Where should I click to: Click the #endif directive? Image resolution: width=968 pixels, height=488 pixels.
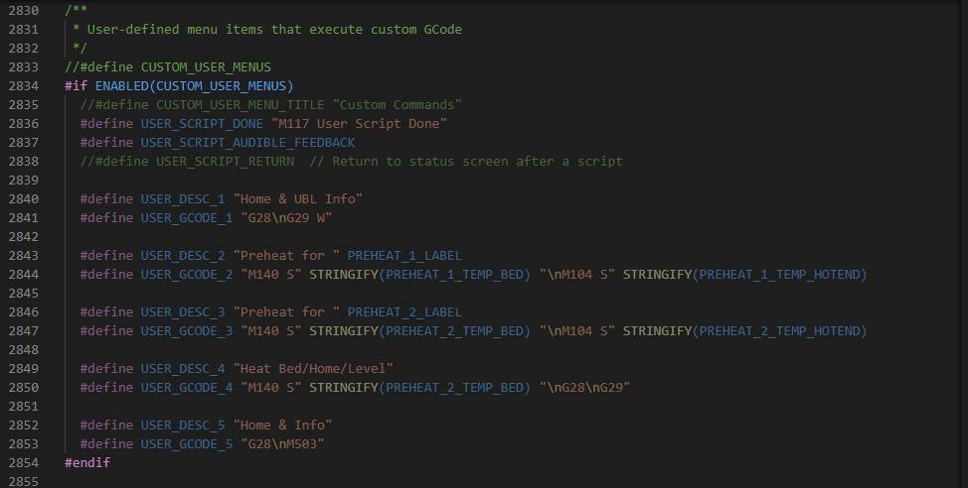coord(87,462)
